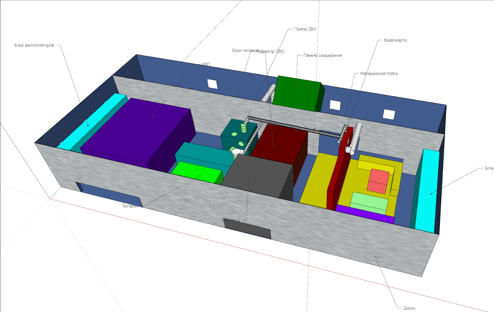Click the "Материнская плата" label

point(379,74)
